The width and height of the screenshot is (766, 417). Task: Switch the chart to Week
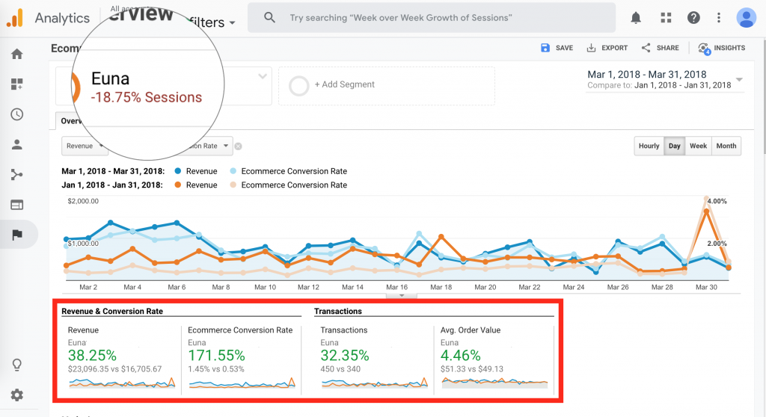[x=698, y=146]
